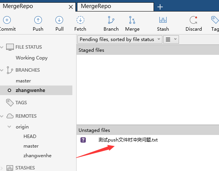Stash changes using Stash icon
This screenshot has height=171, width=219.
click(163, 20)
